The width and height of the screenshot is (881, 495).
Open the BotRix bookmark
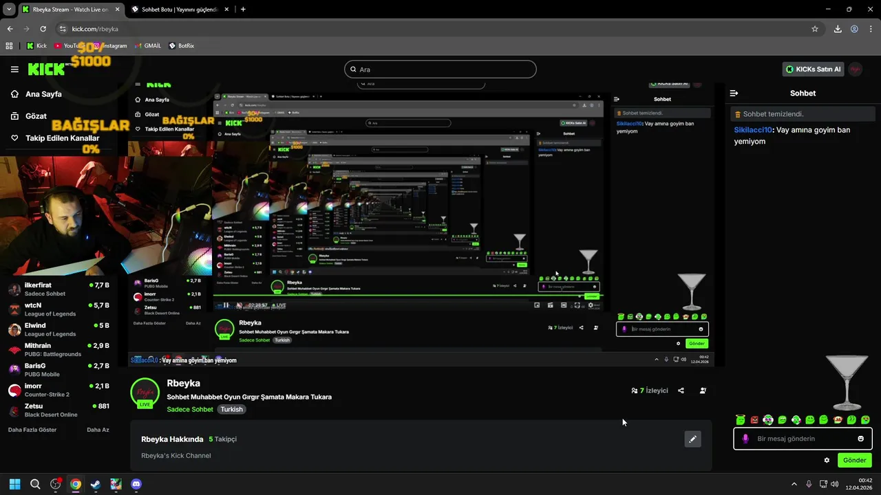(x=182, y=46)
